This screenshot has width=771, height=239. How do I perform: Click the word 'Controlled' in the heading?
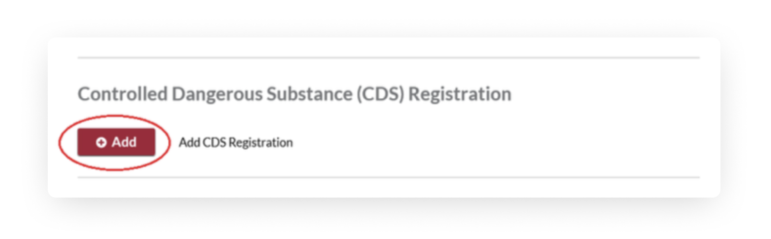(123, 94)
